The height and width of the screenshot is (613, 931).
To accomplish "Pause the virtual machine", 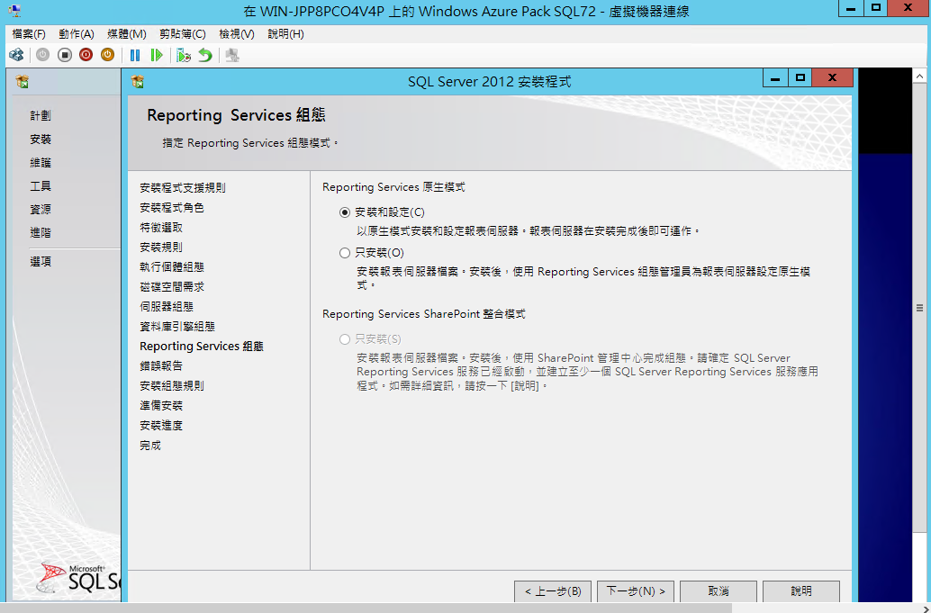I will point(135,55).
